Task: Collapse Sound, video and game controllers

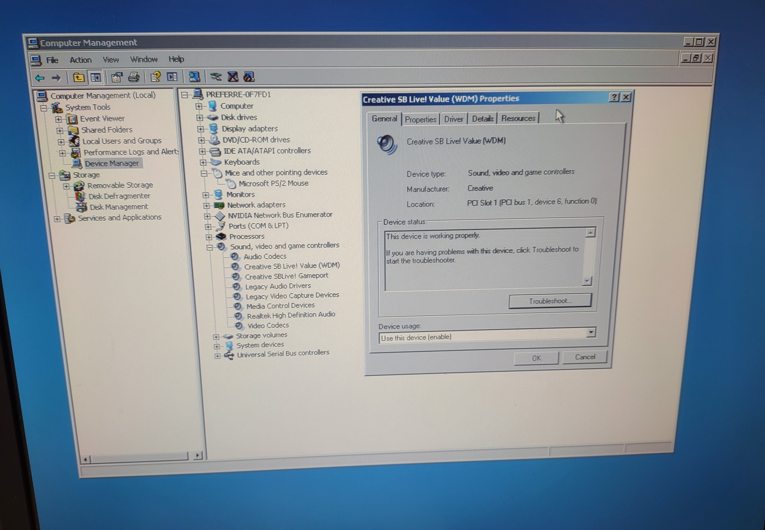Action: [209, 247]
